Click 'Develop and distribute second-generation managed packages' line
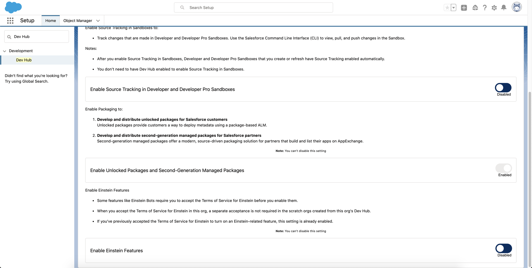 (179, 135)
